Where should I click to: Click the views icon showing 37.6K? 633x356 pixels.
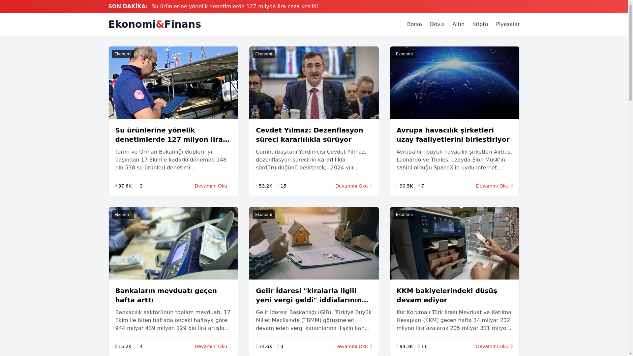[x=116, y=186]
